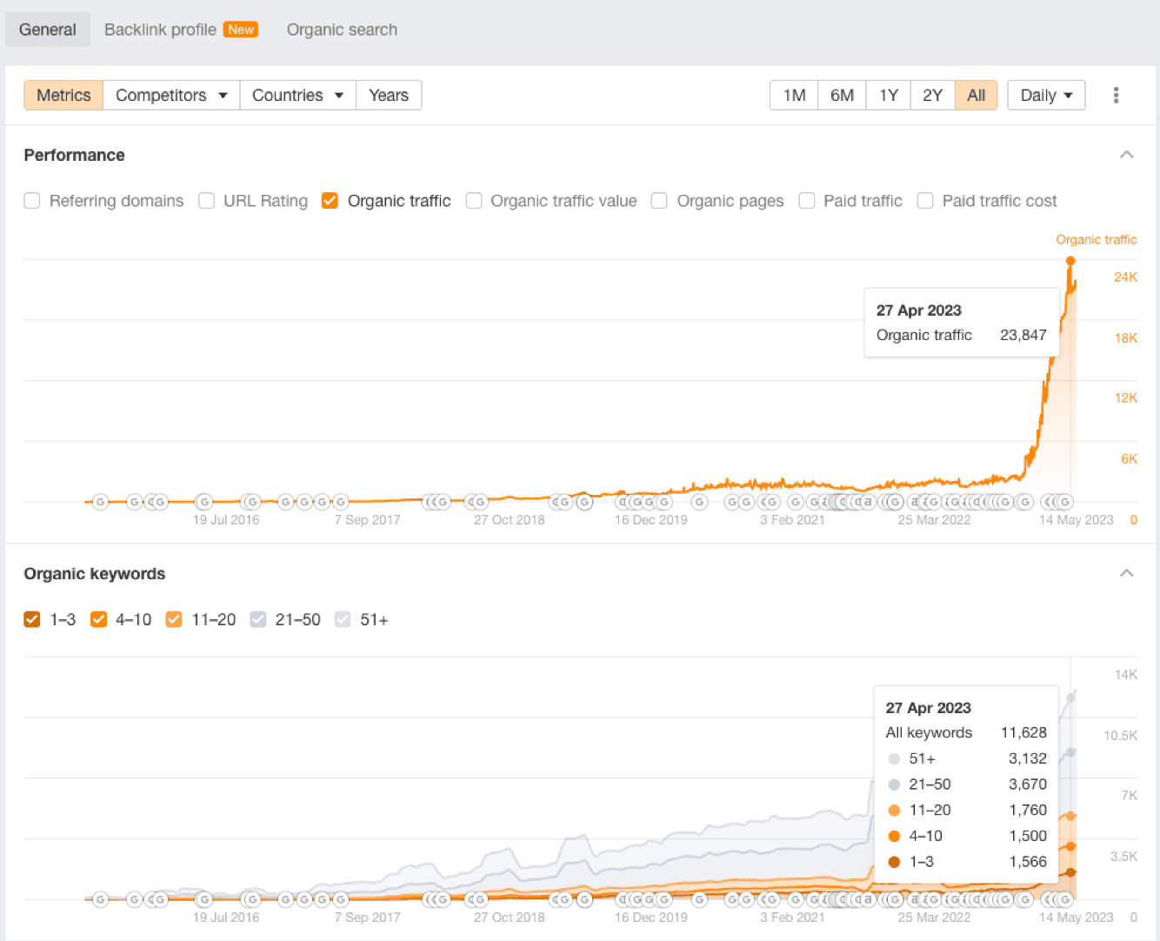The width and height of the screenshot is (1160, 941).
Task: Click the orange peak point on traffic chart
Action: point(1070,261)
